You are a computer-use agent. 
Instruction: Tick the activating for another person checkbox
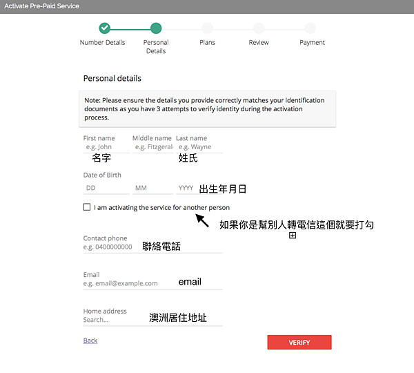[87, 207]
